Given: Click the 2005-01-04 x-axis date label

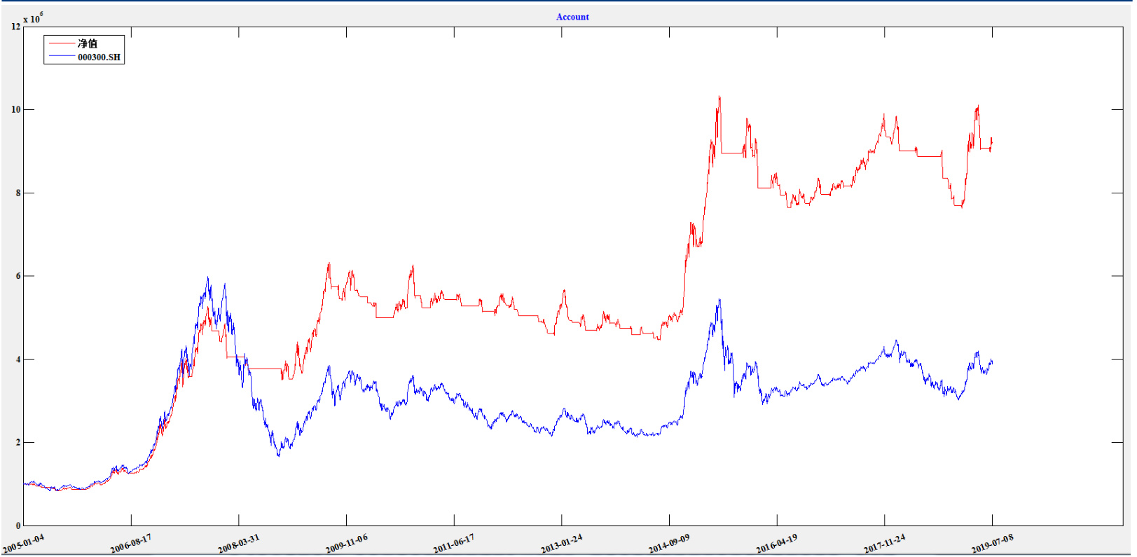Looking at the screenshot, I should click(23, 544).
